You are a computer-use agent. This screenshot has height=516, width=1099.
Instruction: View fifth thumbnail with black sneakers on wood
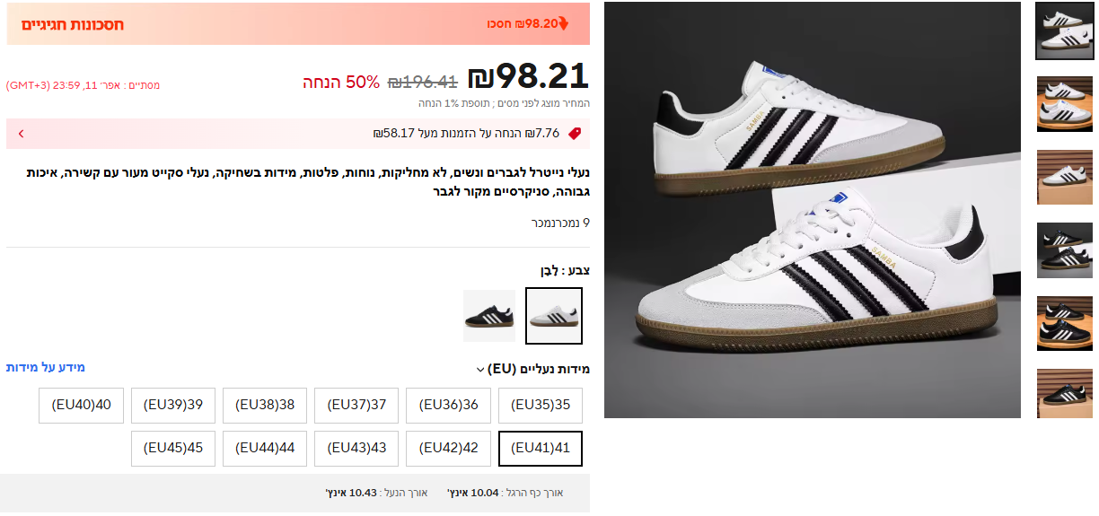[1065, 324]
